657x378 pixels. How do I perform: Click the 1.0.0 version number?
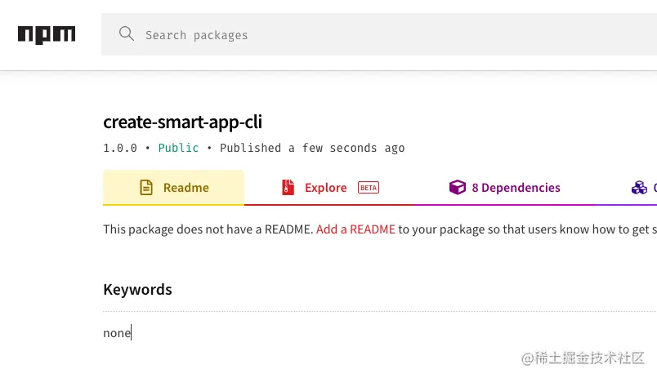point(120,148)
